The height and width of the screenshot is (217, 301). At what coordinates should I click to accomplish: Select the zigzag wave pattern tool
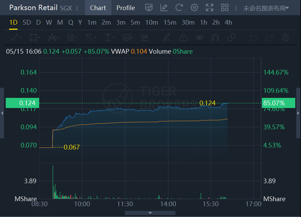[52, 37]
